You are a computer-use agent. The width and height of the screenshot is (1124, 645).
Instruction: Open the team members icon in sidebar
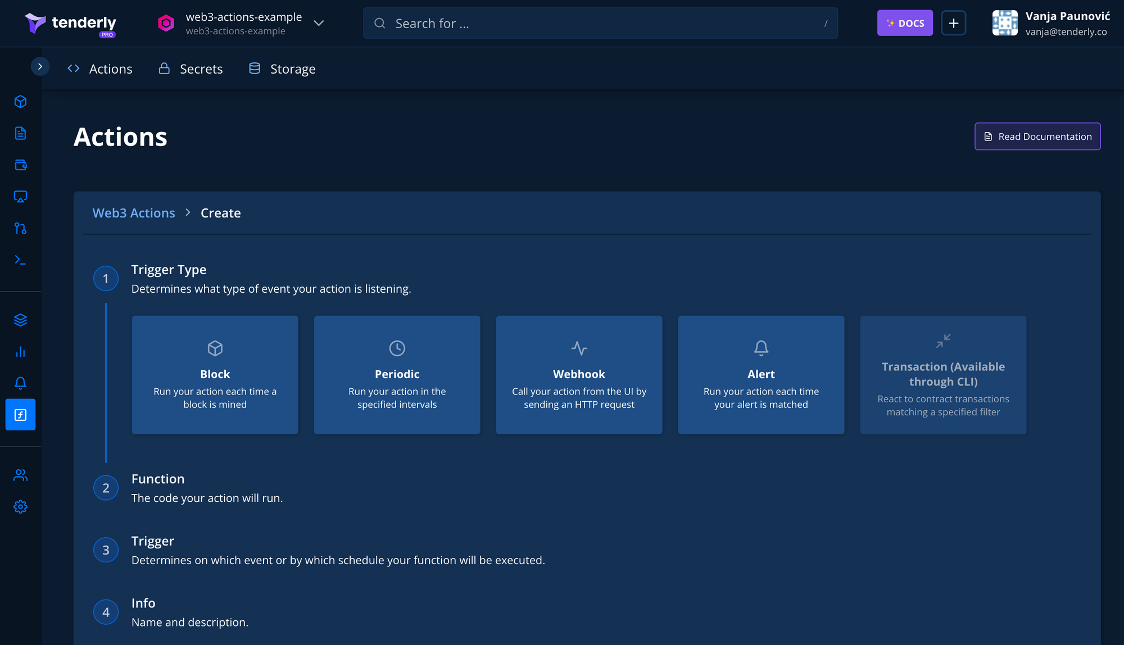20,475
